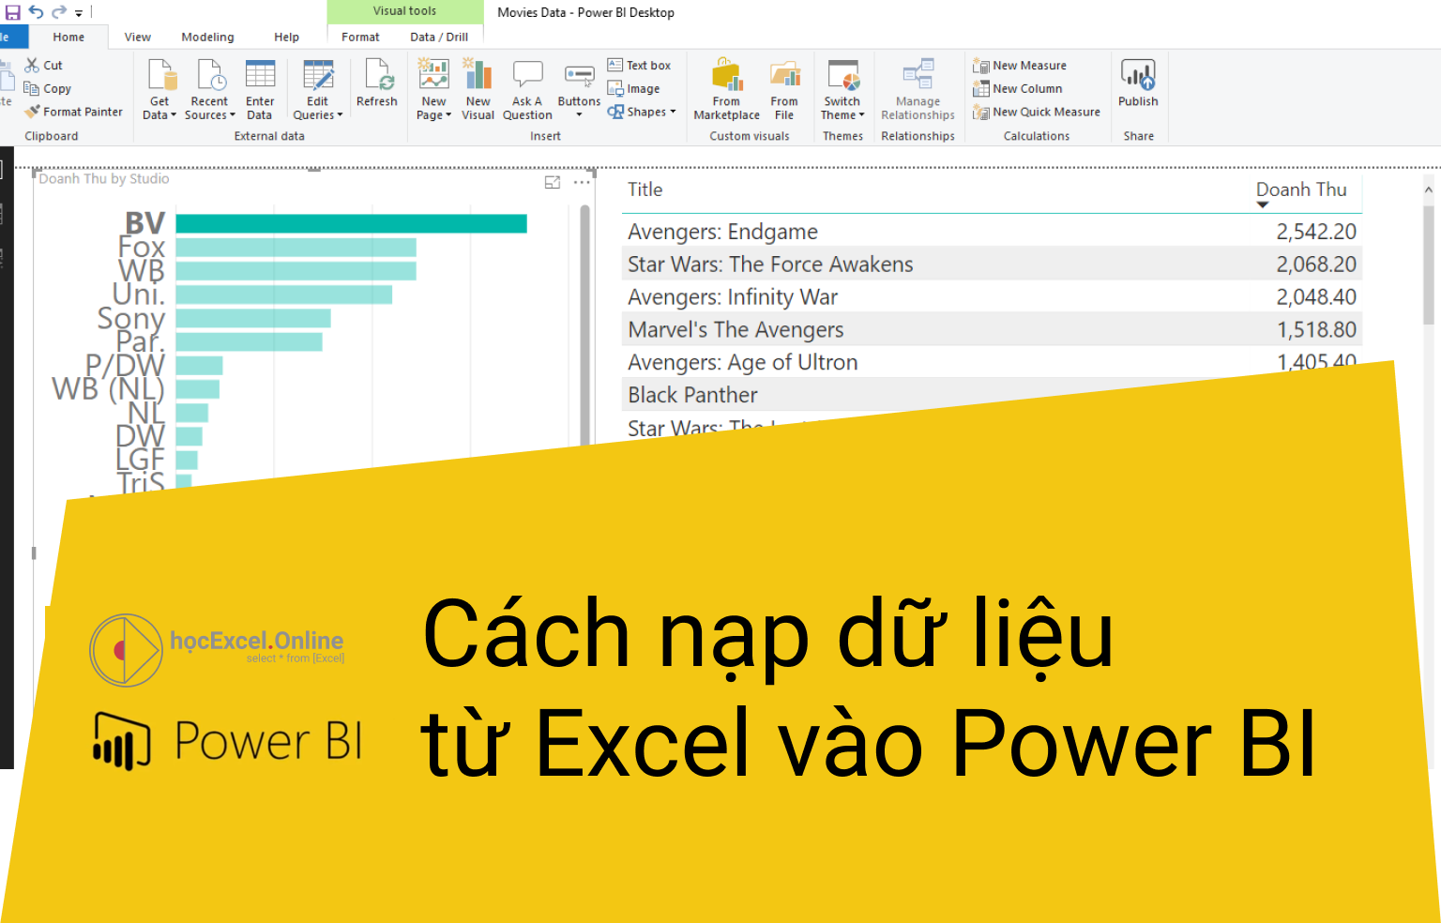Open the Data / Drill tab

click(x=439, y=38)
